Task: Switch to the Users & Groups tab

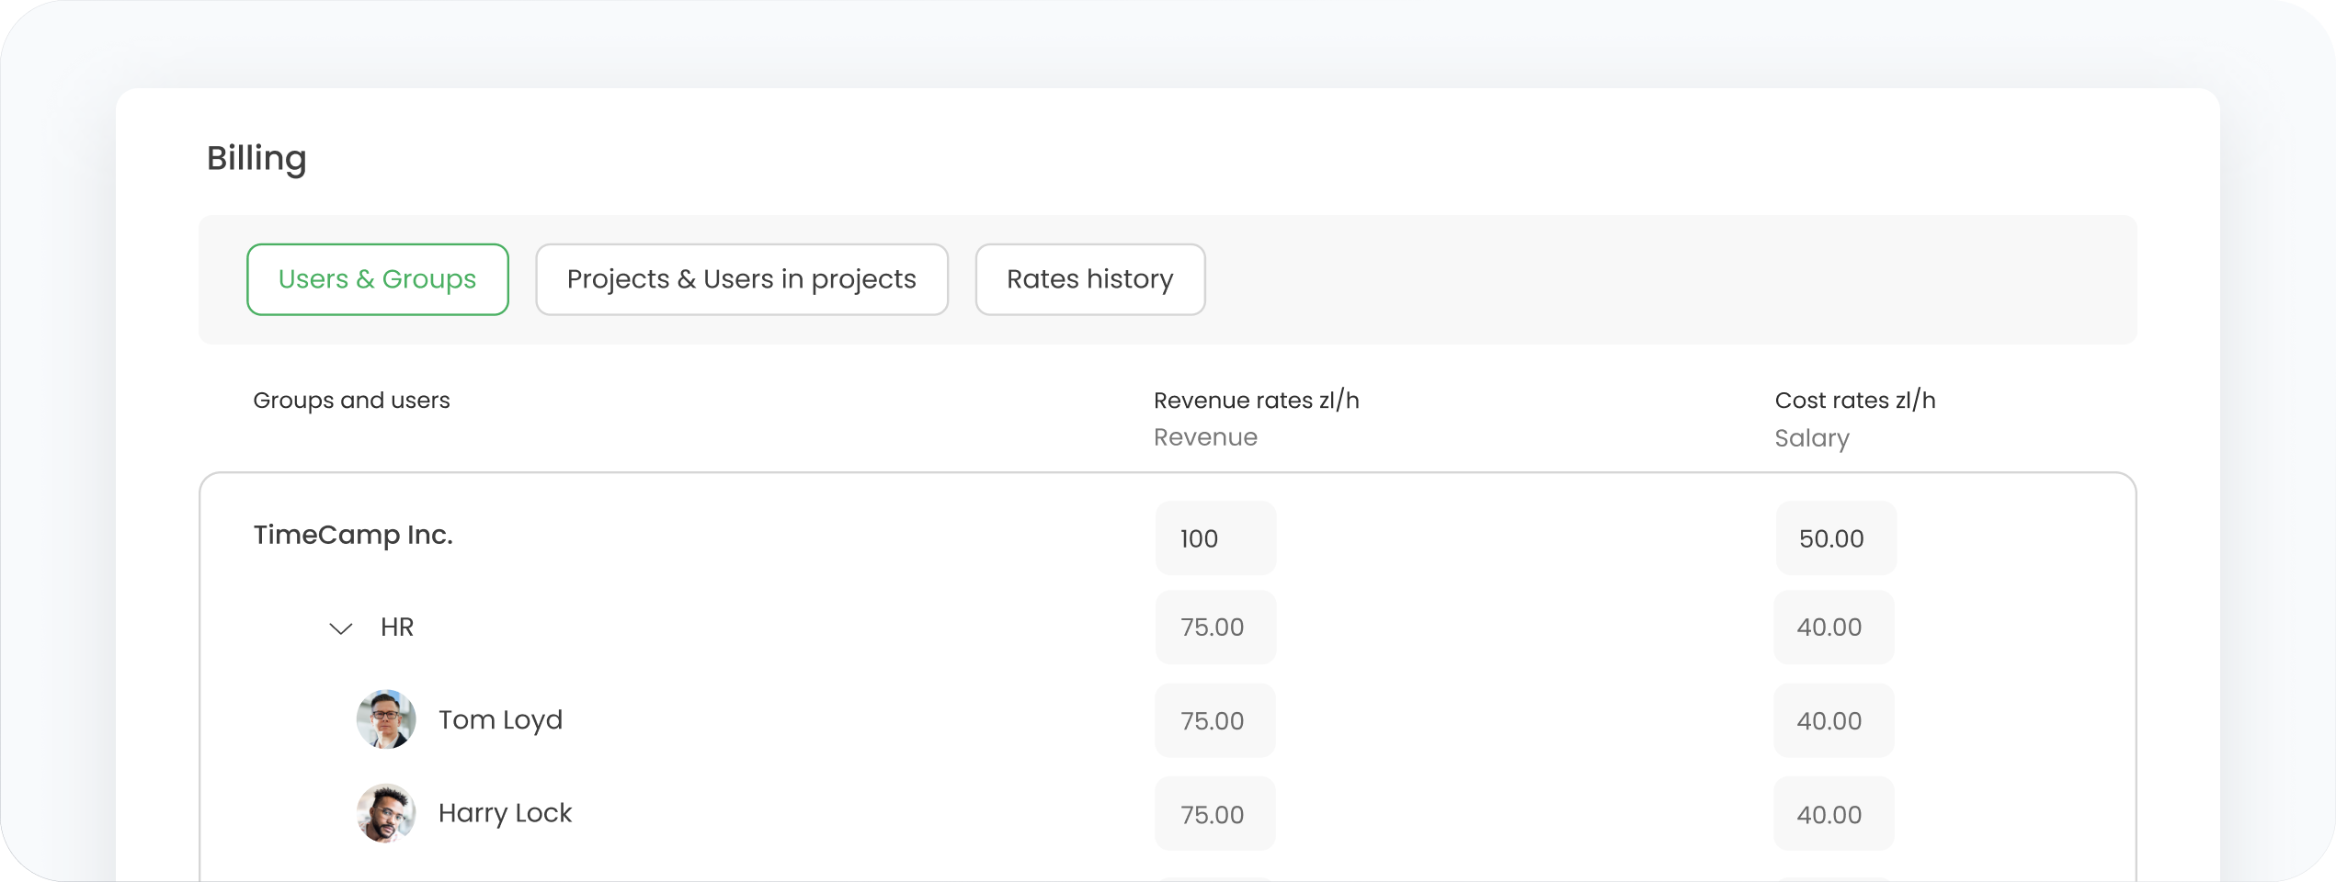Action: tap(377, 279)
